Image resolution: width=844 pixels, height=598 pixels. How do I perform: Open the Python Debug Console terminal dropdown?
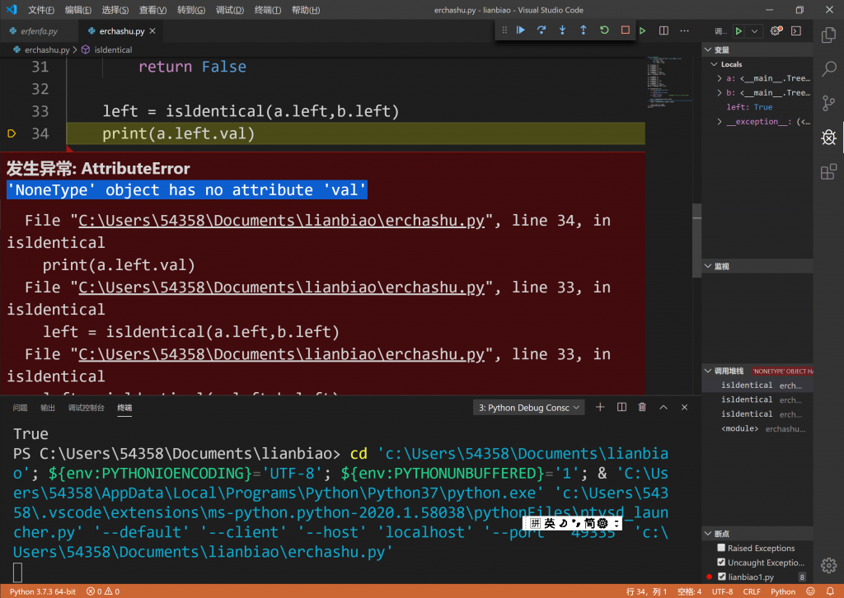coord(529,408)
